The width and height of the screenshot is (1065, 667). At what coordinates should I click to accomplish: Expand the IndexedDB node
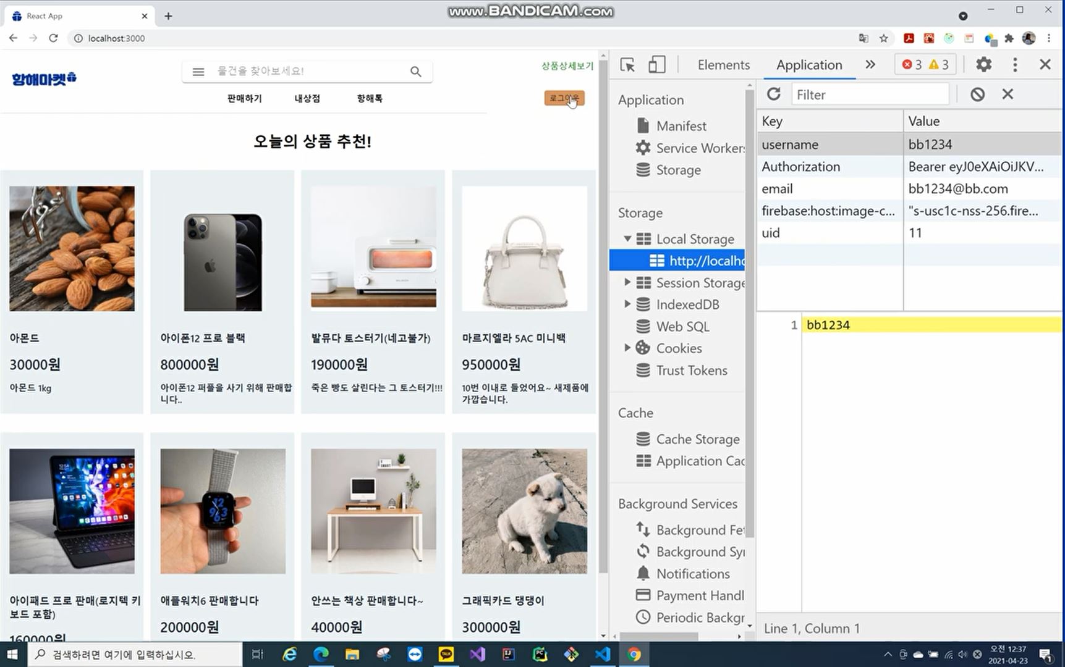(x=627, y=304)
